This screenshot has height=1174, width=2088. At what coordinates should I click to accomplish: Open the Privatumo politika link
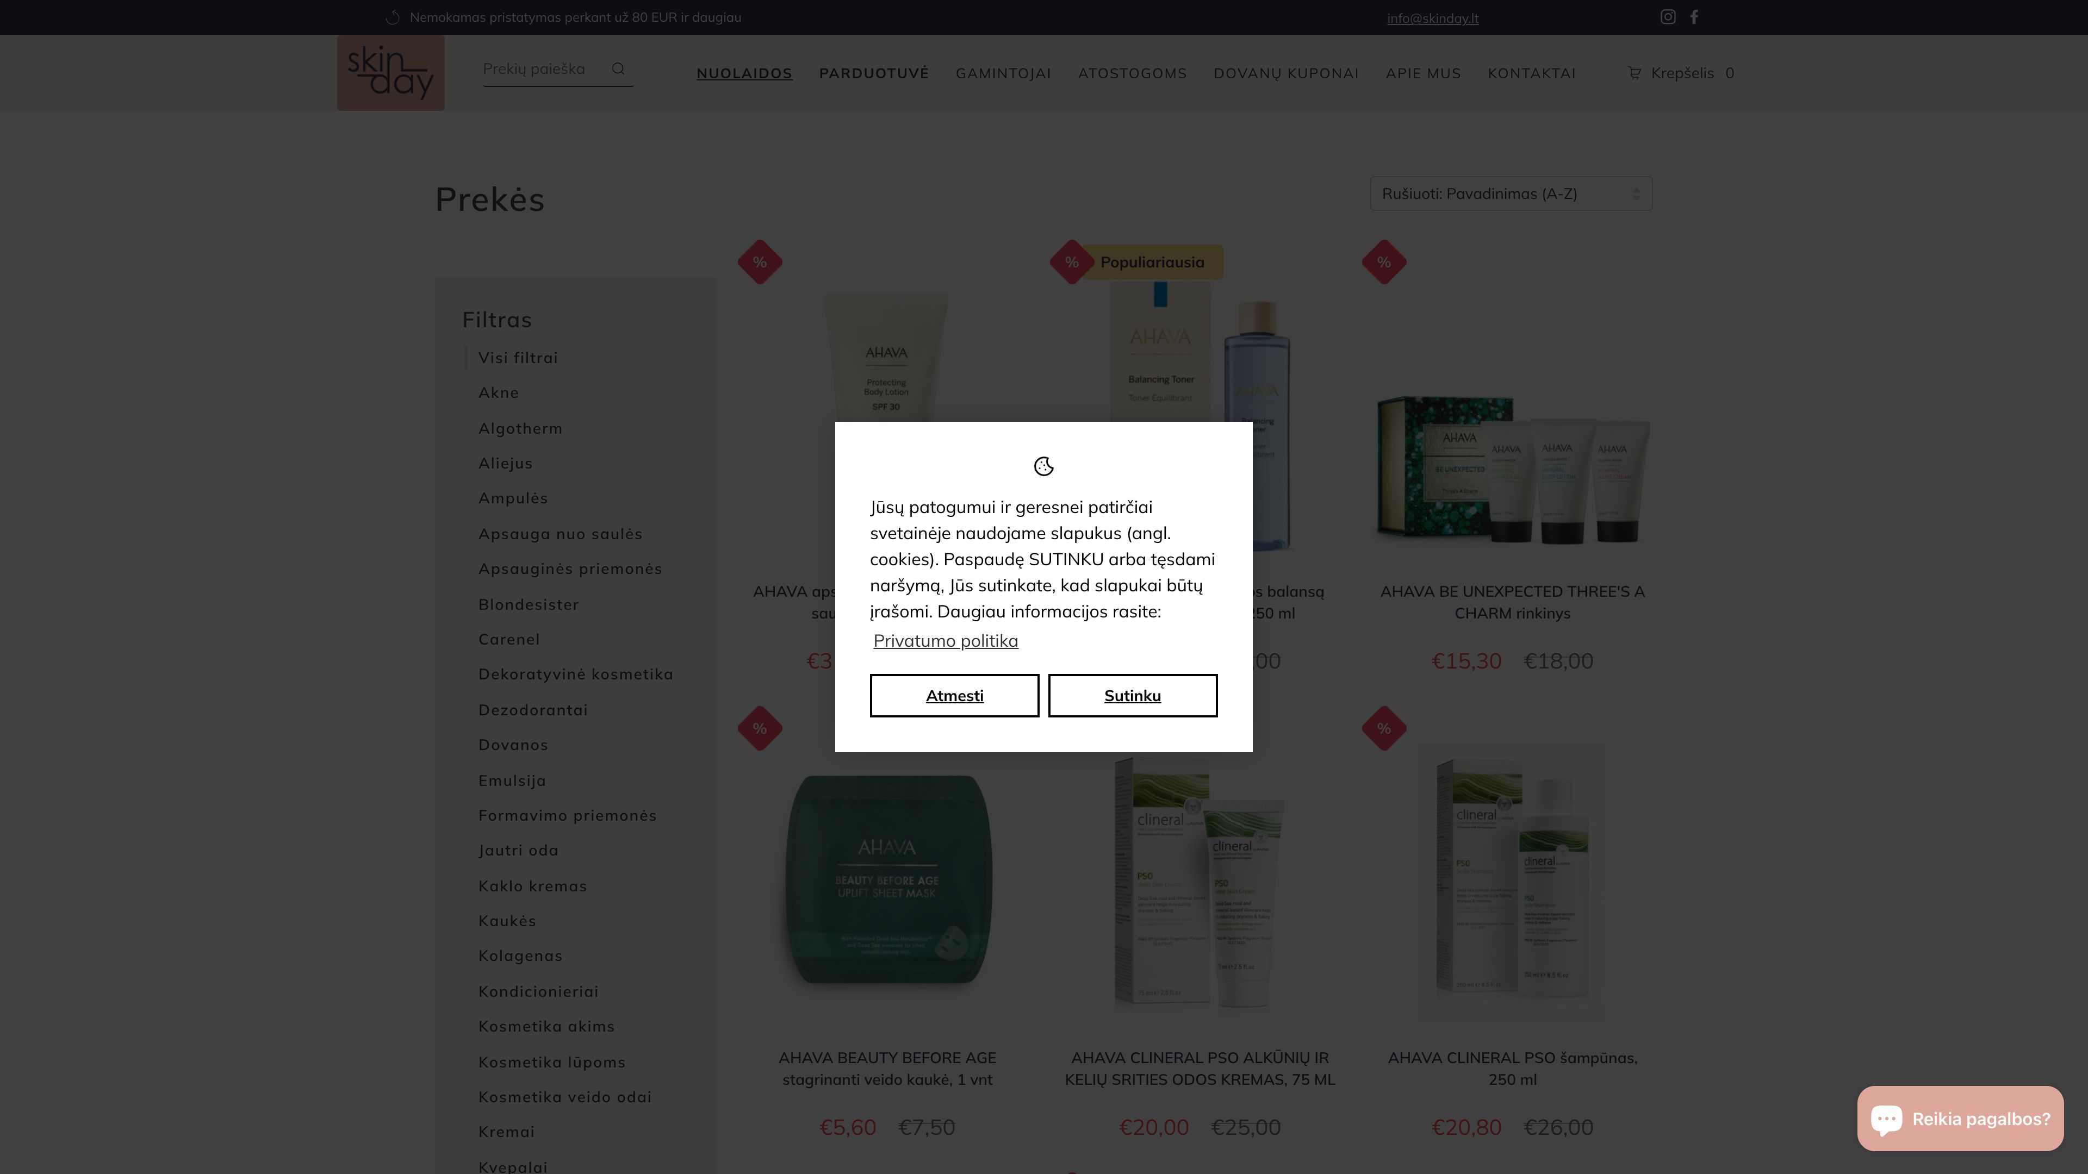pyautogui.click(x=945, y=641)
